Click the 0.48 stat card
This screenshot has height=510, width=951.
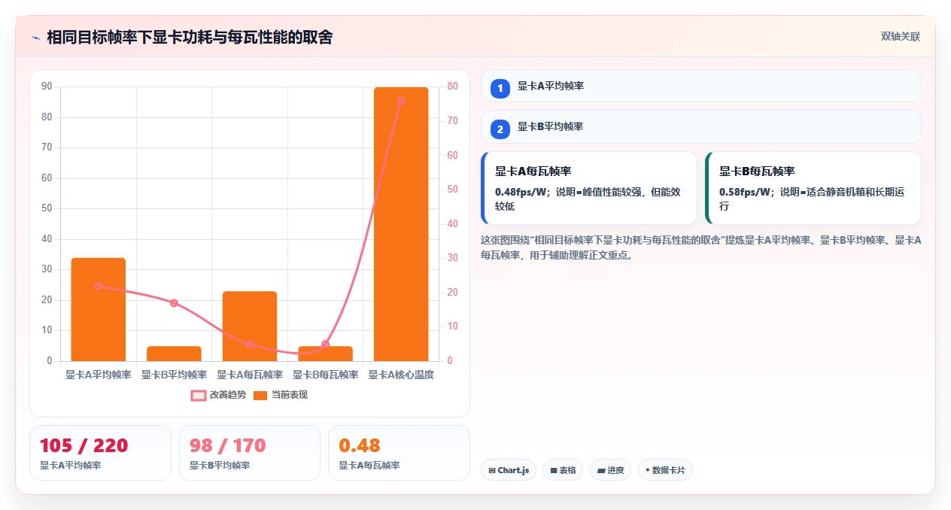[x=399, y=453]
